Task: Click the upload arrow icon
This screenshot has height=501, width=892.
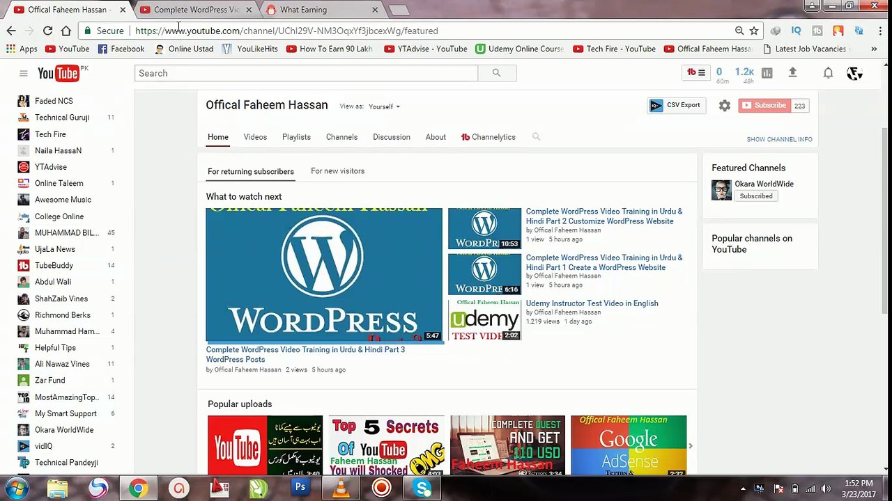Action: tap(792, 72)
